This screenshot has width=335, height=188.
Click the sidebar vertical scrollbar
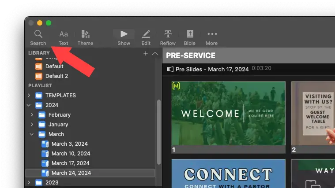(x=159, y=132)
